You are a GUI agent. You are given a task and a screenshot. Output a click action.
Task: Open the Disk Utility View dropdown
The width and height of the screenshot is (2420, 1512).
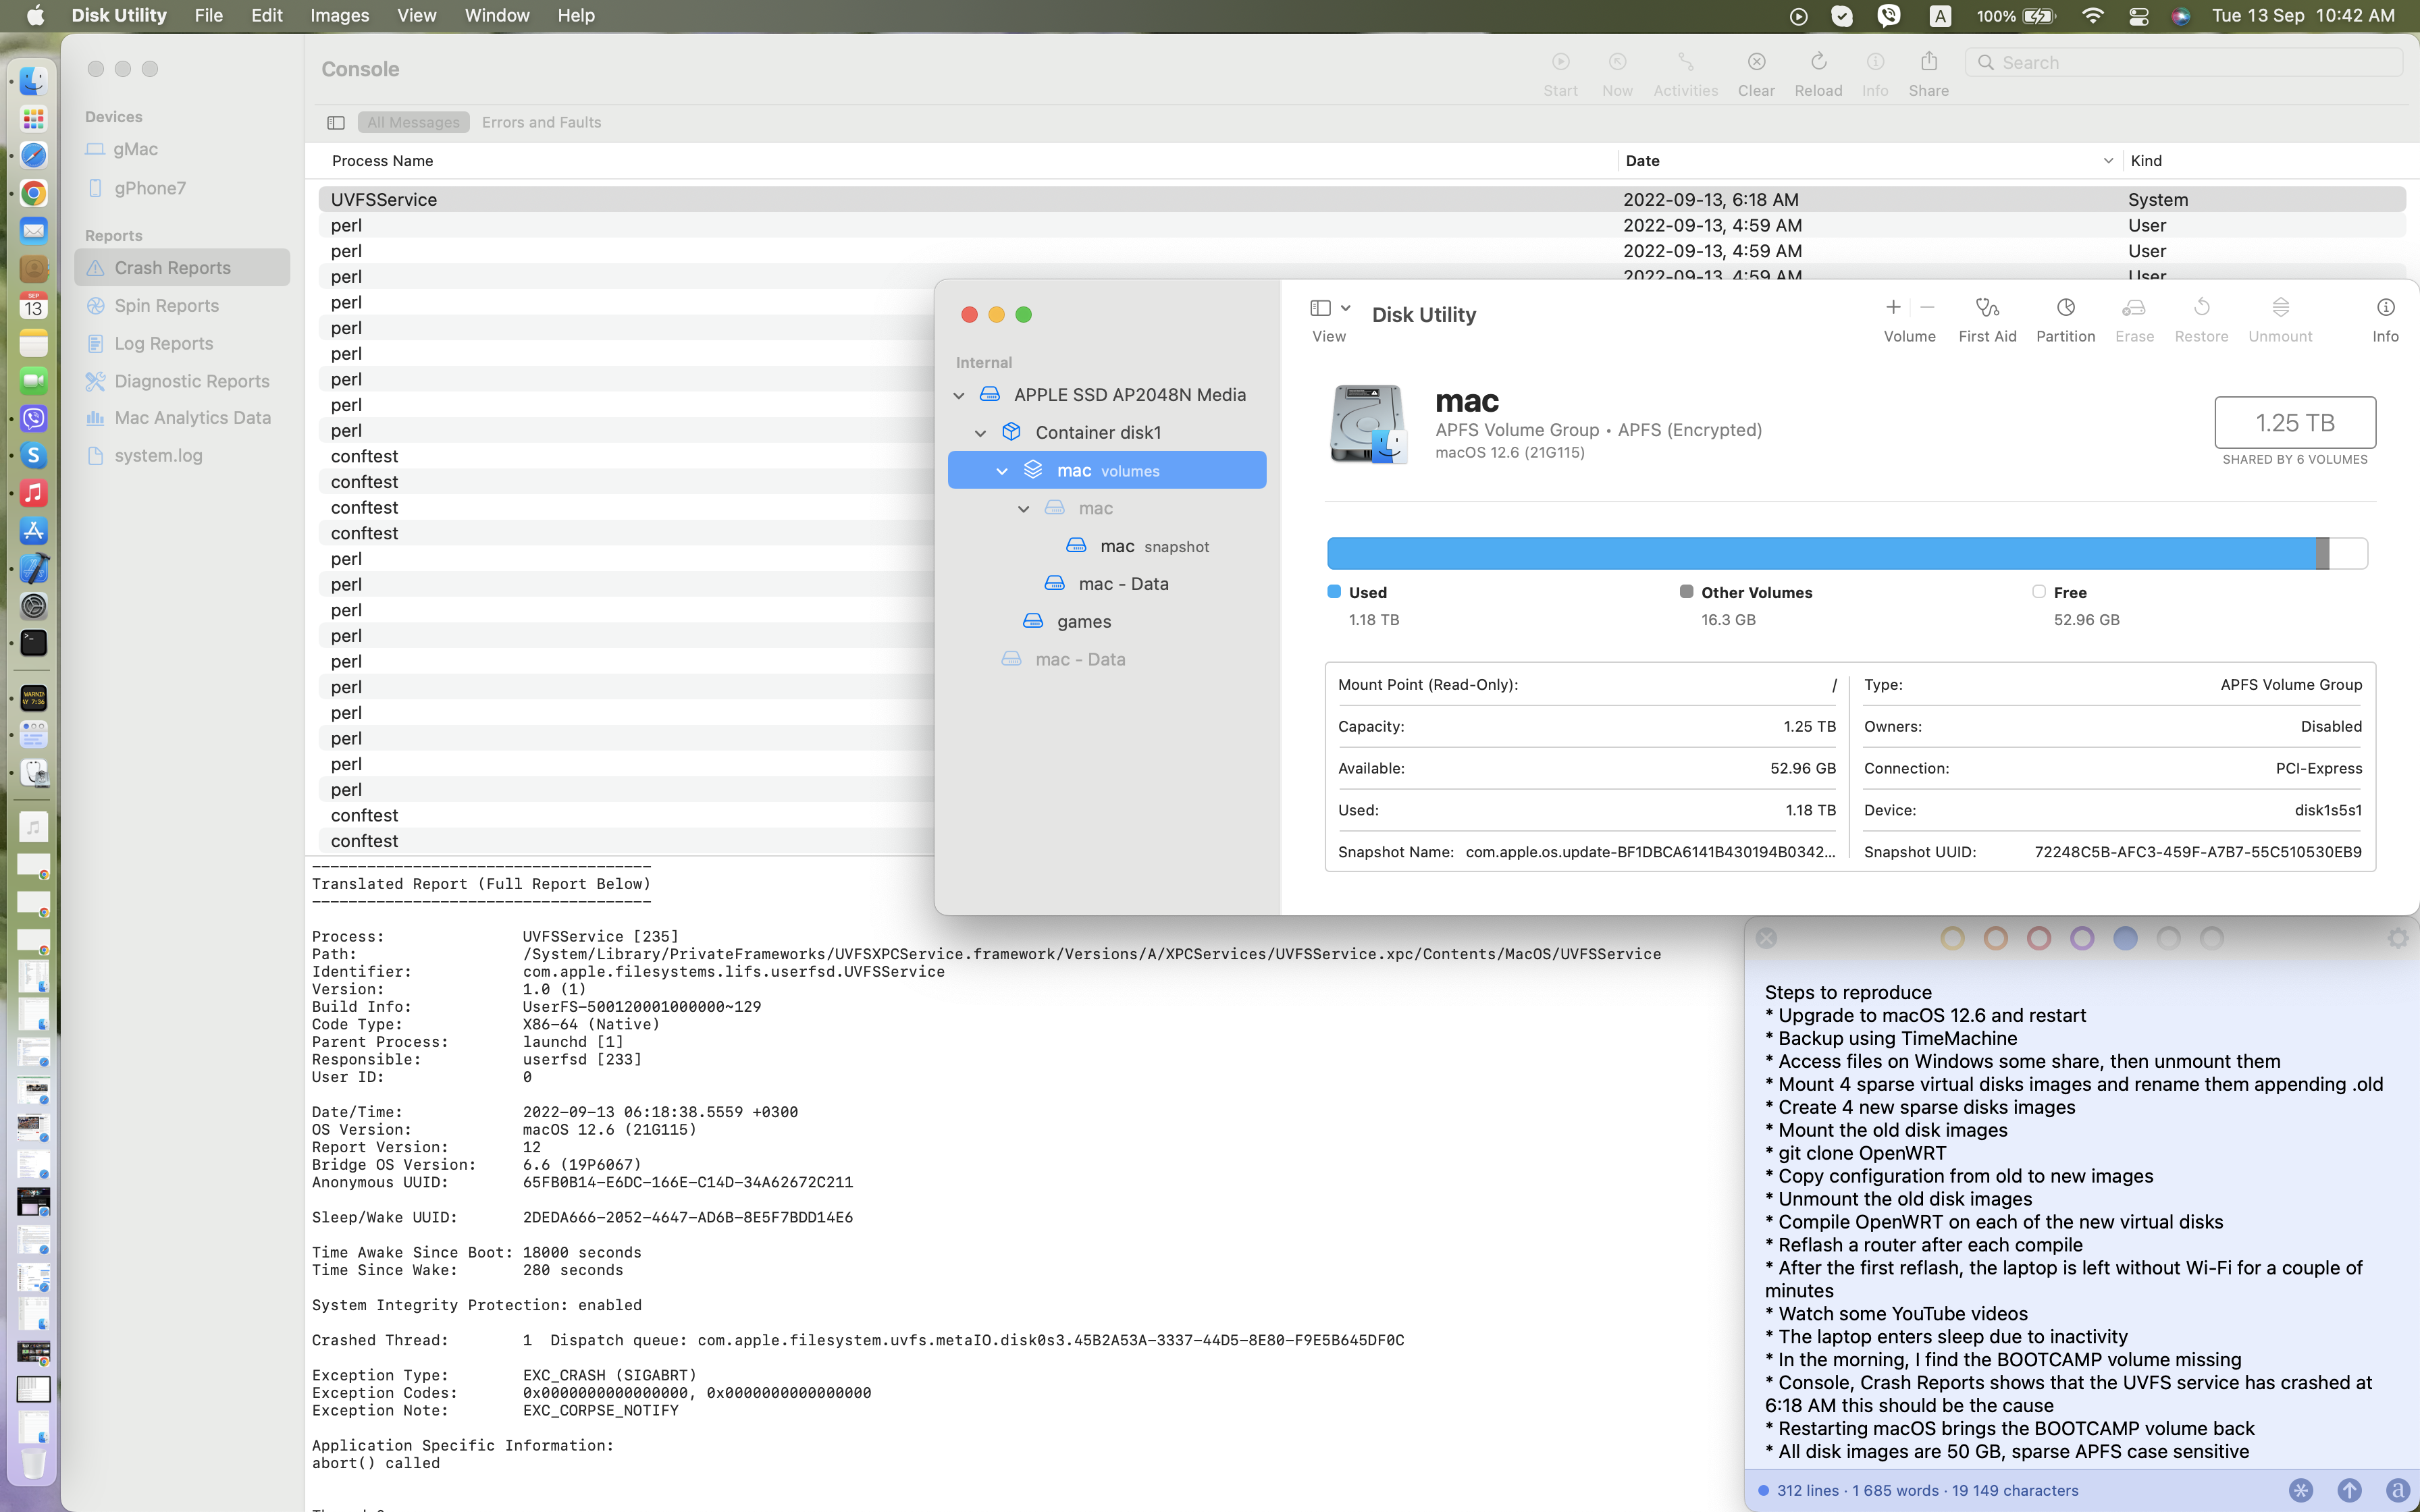pos(1329,308)
